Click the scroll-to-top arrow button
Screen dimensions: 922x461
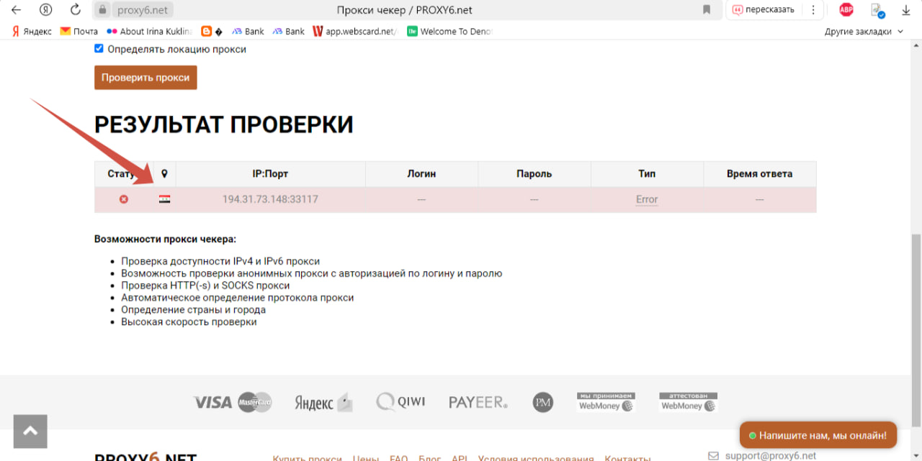coord(30,432)
